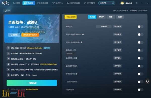This screenshot has height=98, width=151.
Task: Switch to the blue 修改器 tab
Action: point(92,17)
